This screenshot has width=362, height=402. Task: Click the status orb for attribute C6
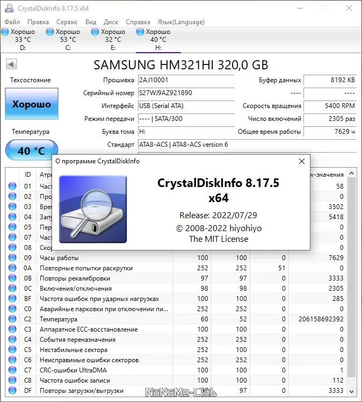12,360
